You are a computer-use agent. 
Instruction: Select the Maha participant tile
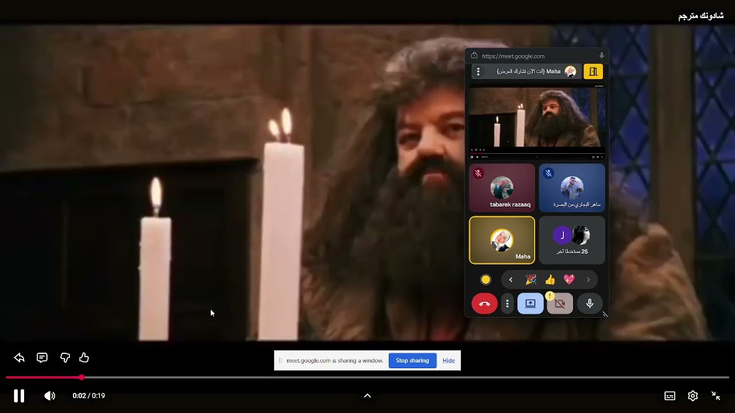(x=502, y=240)
